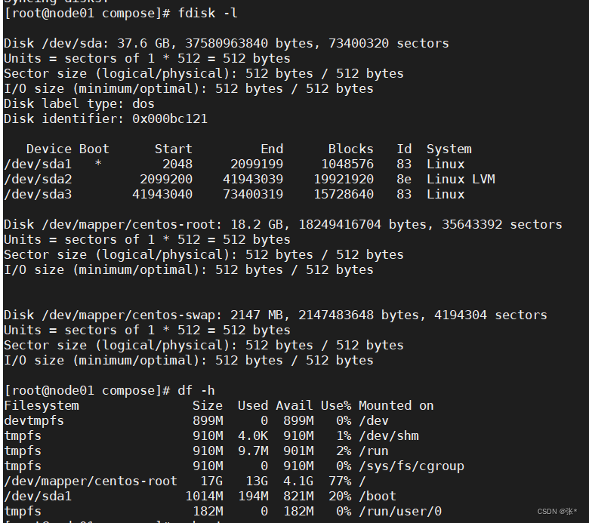Click the 'System' column header

pyautogui.click(x=449, y=149)
